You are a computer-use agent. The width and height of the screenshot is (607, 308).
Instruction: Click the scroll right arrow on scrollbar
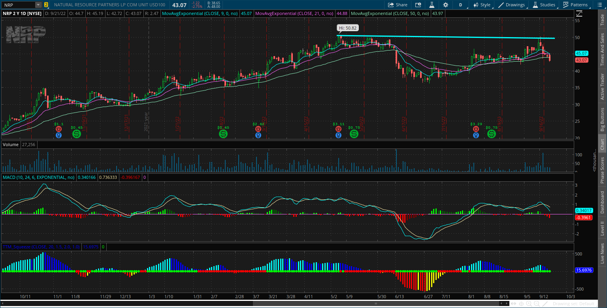507,304
